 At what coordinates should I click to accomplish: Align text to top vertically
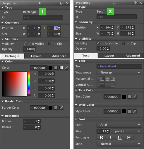(102, 85)
